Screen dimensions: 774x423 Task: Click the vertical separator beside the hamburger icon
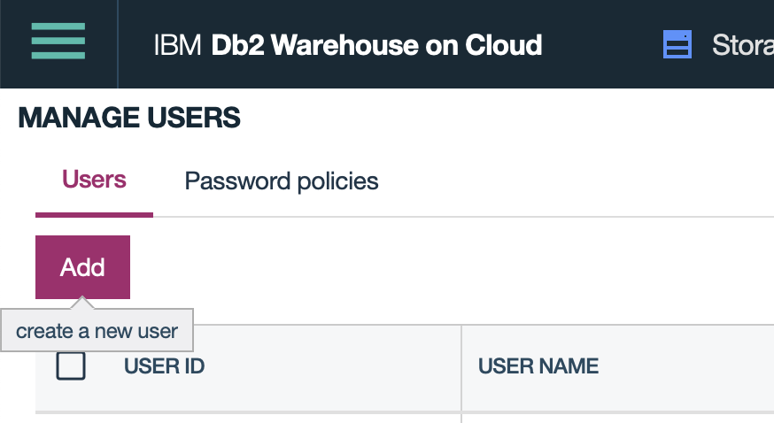[118, 44]
